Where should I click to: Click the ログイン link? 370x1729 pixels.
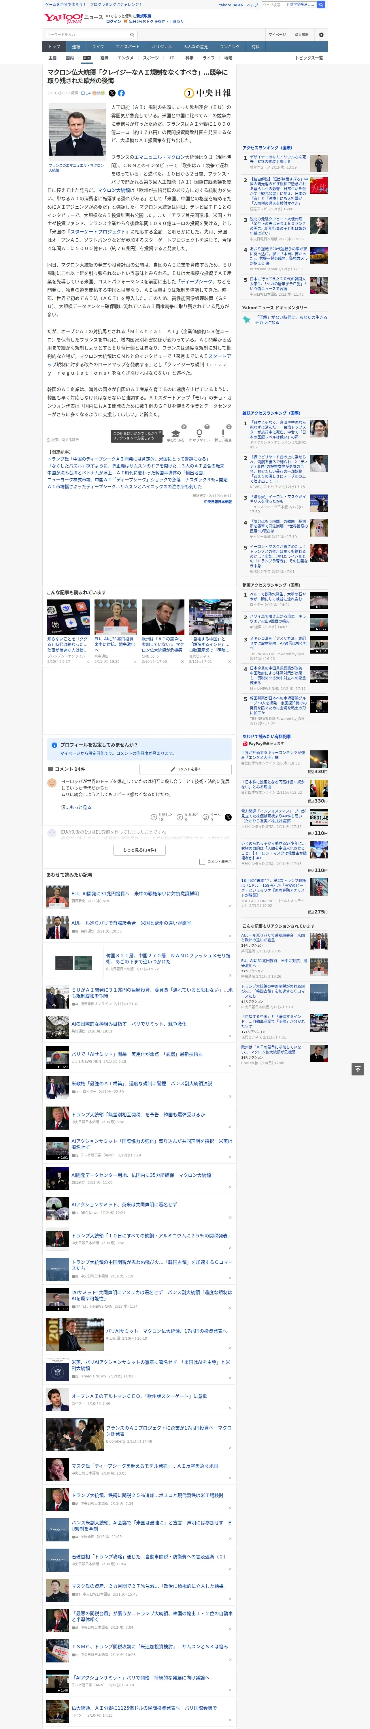pos(114,22)
